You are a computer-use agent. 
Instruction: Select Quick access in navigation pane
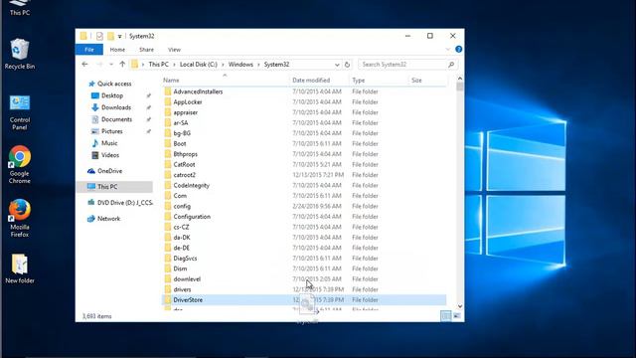110,84
